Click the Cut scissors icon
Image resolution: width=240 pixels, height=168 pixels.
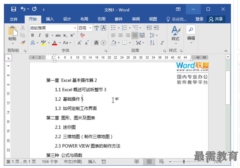pyautogui.click(x=23, y=28)
